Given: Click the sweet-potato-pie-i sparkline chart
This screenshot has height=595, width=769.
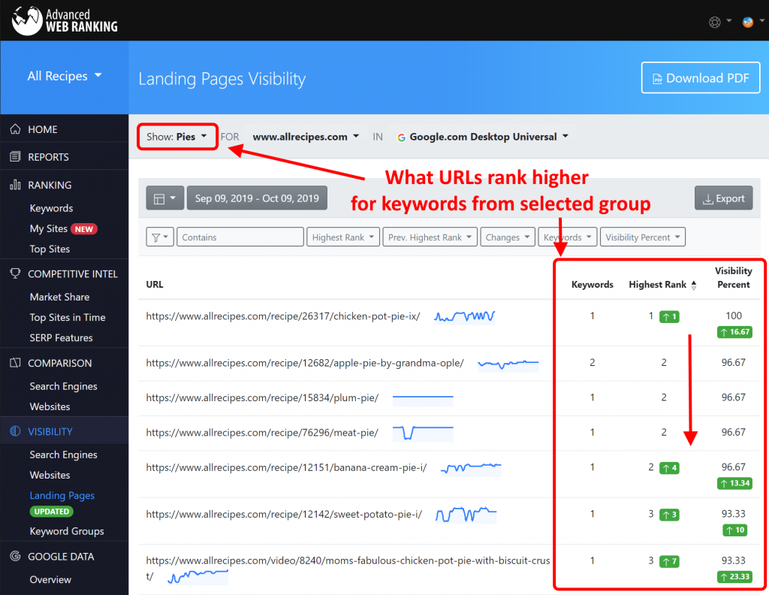Looking at the screenshot, I should pyautogui.click(x=466, y=515).
